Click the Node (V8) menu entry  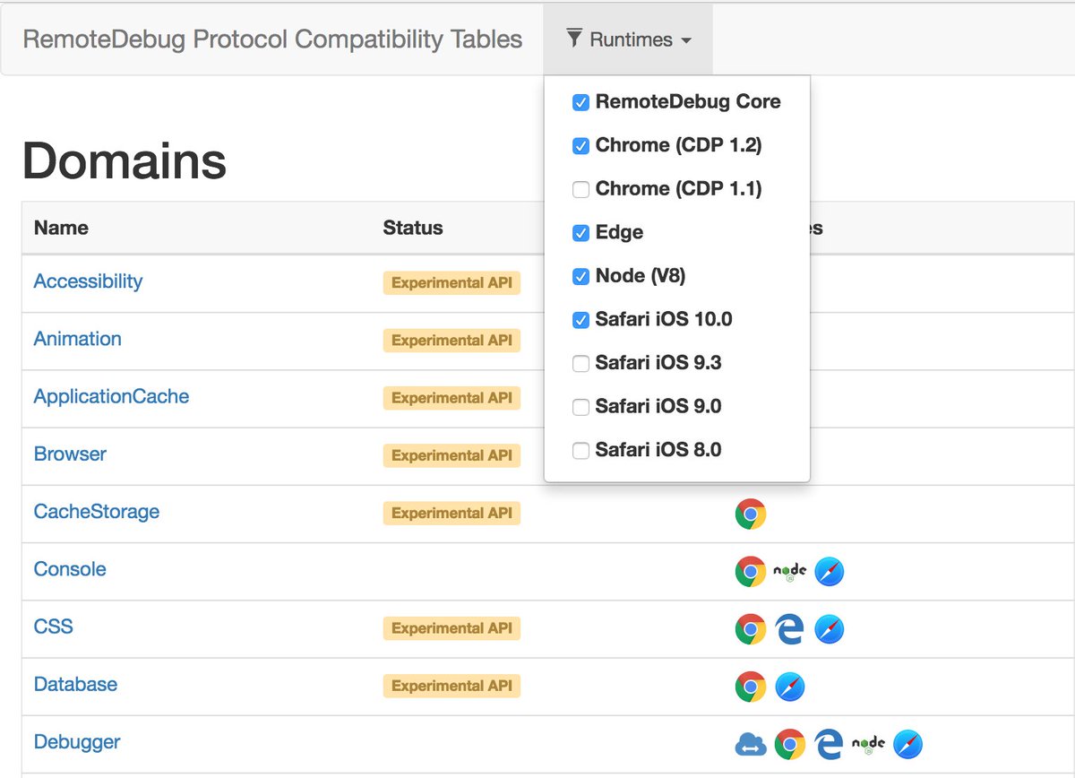tap(640, 276)
